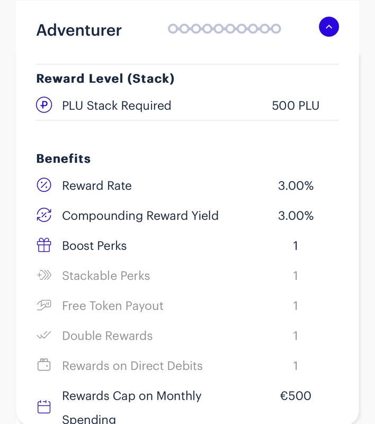375x424 pixels.
Task: Click the Compounding Reward Yield icon
Action: pyautogui.click(x=44, y=216)
